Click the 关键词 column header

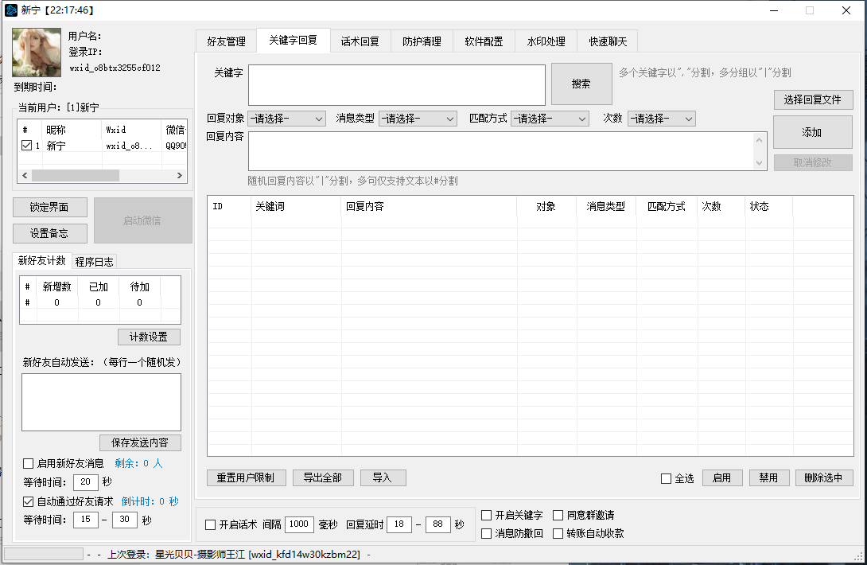(296, 206)
